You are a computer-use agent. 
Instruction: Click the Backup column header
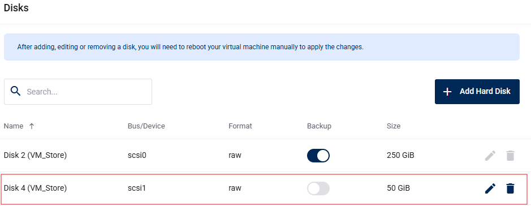(320, 126)
